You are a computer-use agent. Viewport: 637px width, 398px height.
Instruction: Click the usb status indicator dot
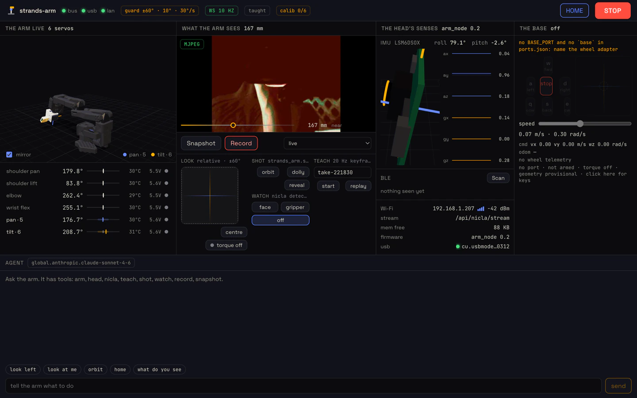83,11
